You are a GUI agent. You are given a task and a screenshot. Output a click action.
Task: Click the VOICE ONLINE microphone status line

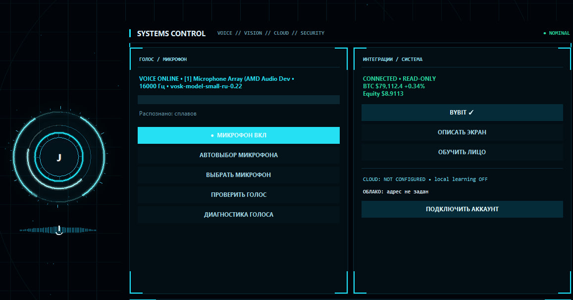pyautogui.click(x=217, y=82)
